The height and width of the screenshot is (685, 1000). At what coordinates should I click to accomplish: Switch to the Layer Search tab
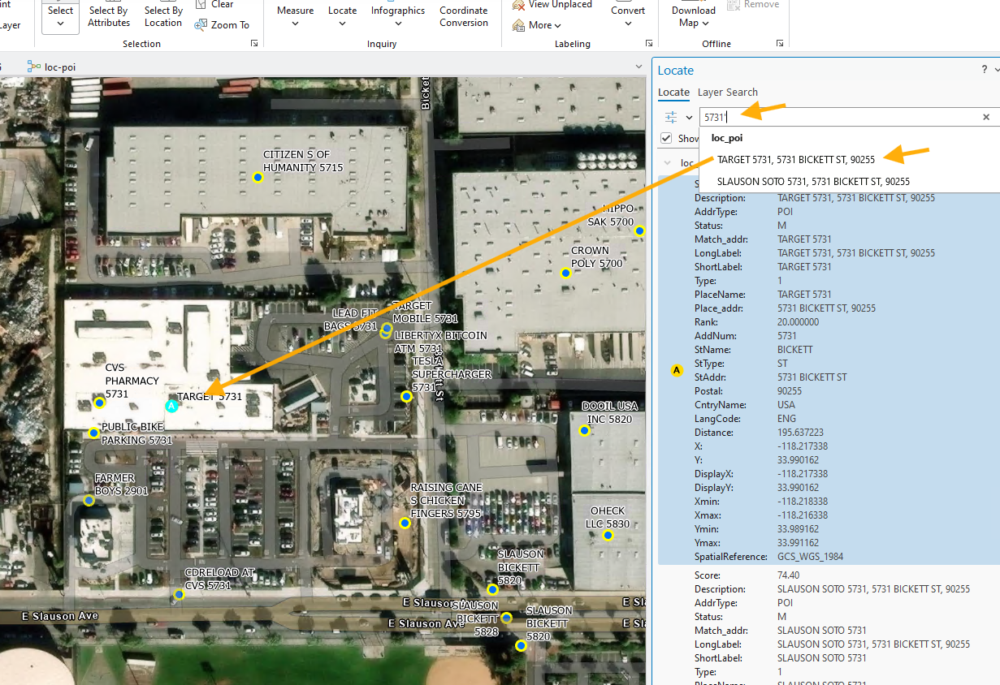(x=727, y=92)
